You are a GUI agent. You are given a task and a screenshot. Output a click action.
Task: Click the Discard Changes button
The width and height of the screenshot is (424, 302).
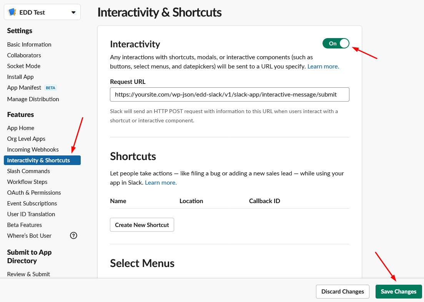[342, 292]
